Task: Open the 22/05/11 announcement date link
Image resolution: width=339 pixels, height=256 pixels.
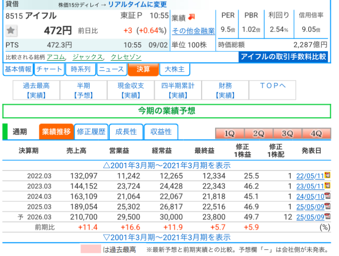Action: click(310, 176)
